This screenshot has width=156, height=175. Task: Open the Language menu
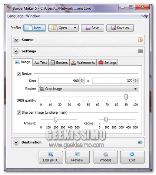pos(15,16)
